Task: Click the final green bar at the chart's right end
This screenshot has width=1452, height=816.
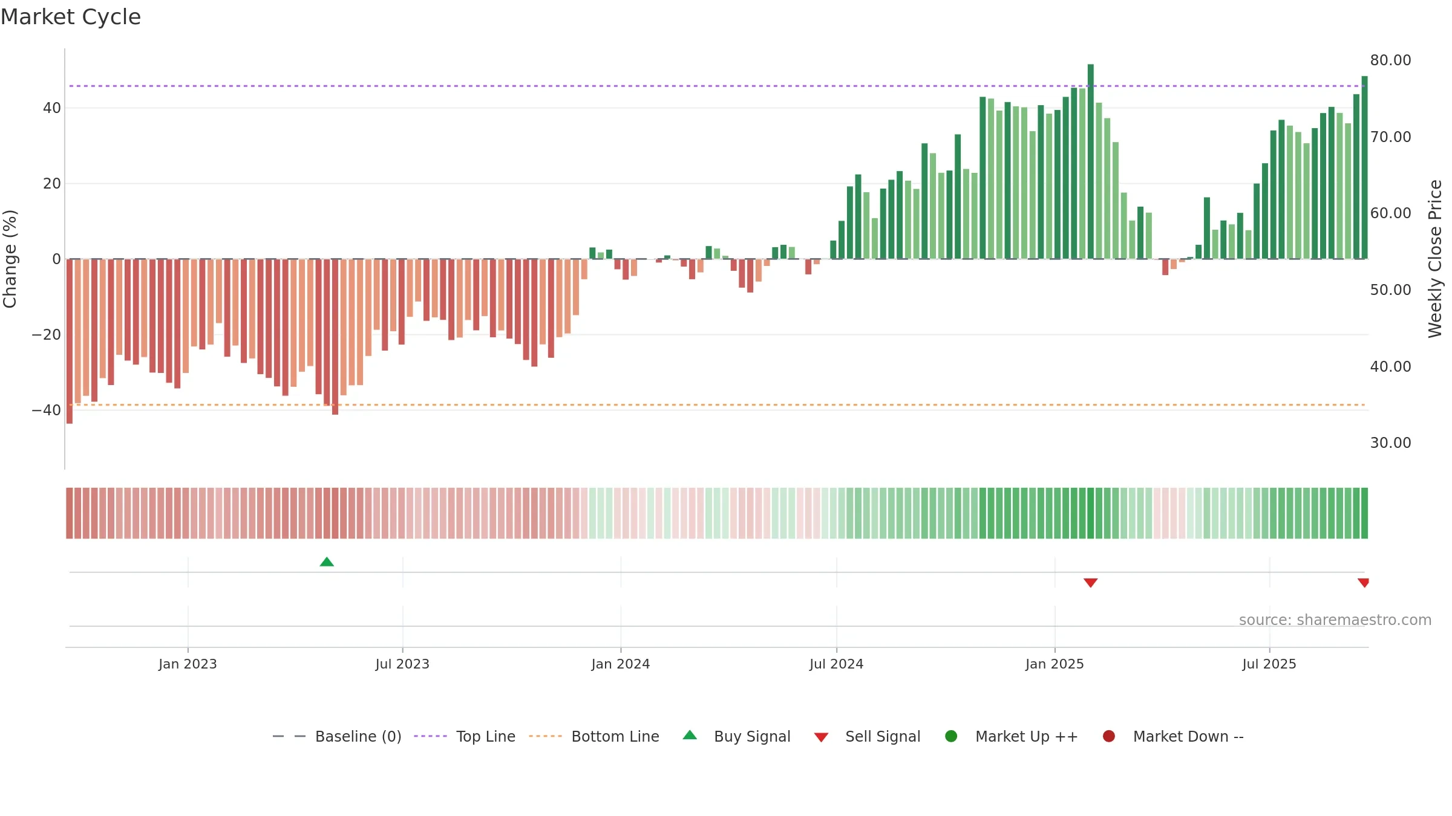Action: tap(1364, 167)
